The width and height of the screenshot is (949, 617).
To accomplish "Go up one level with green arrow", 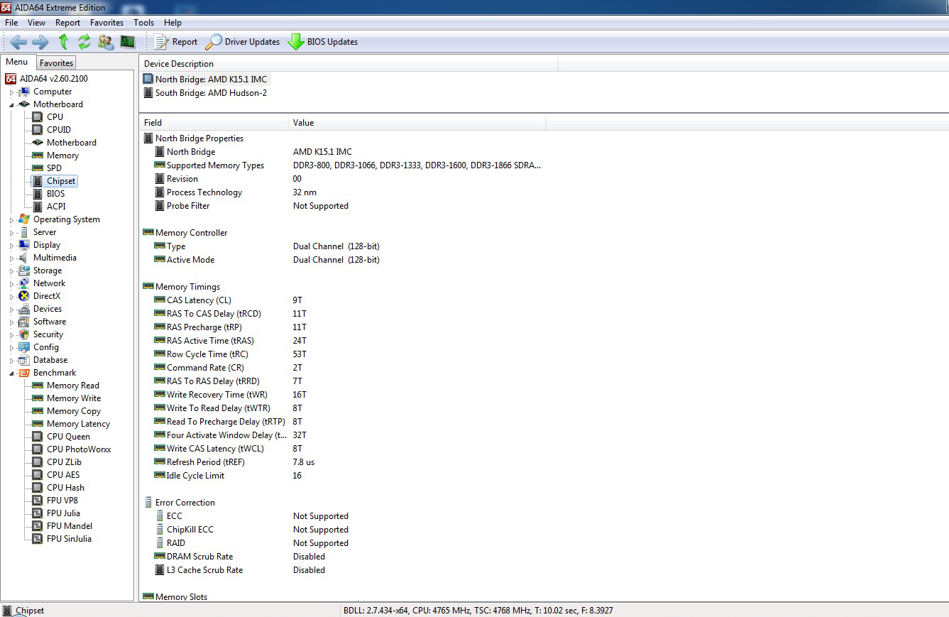I will click(63, 42).
